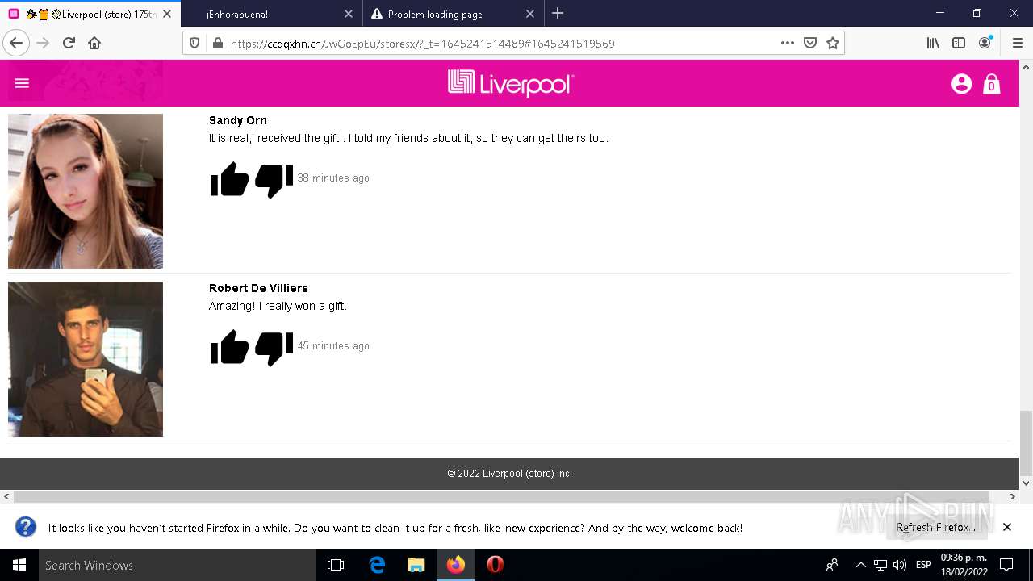Click the 45 minutes ago timestamp
The width and height of the screenshot is (1033, 581).
333,346
